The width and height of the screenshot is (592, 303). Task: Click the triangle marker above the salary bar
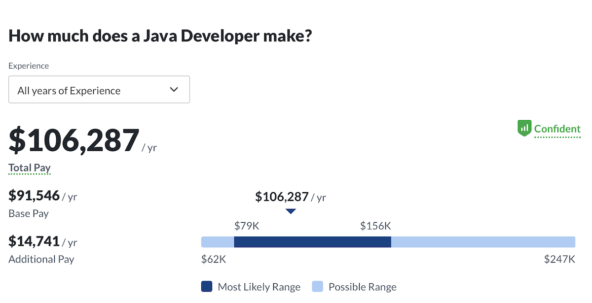tap(291, 211)
